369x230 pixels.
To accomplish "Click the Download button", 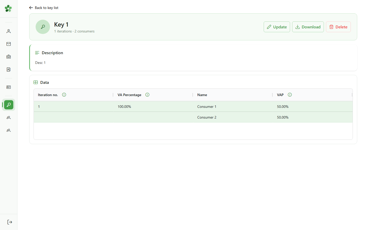I will pos(308,27).
